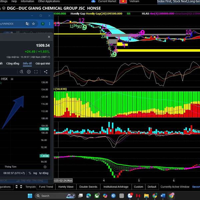Click the 1509.54 index value

click(43, 46)
